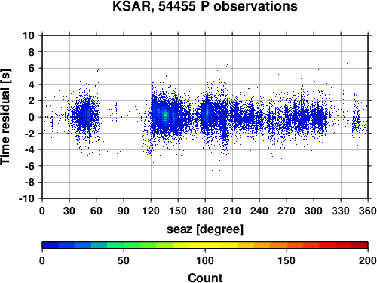Click the x-axis tick label 180
Viewport: 377px width, 283px height.
[205, 211]
